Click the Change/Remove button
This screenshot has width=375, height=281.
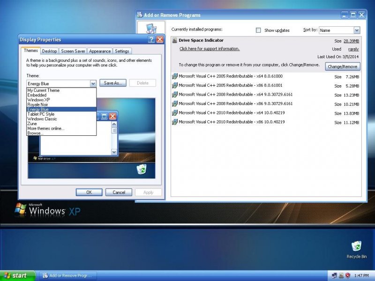point(343,67)
